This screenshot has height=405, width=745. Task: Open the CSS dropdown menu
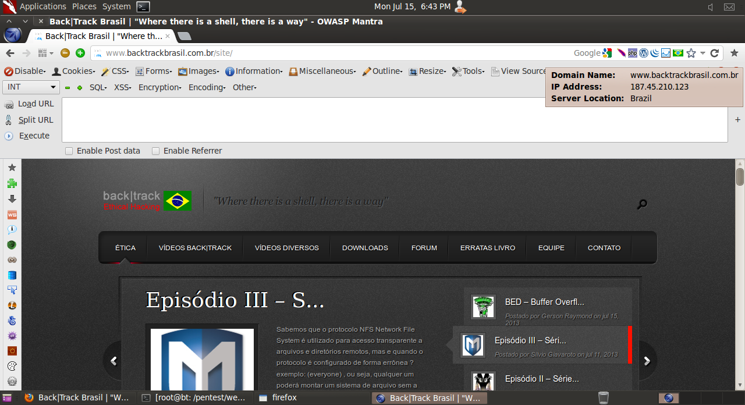point(115,71)
